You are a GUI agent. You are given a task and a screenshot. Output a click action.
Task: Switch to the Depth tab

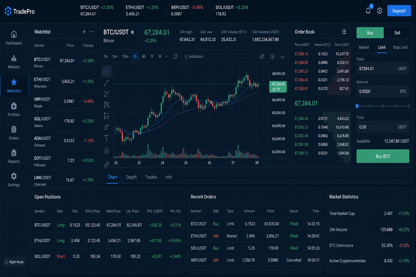coord(131,177)
